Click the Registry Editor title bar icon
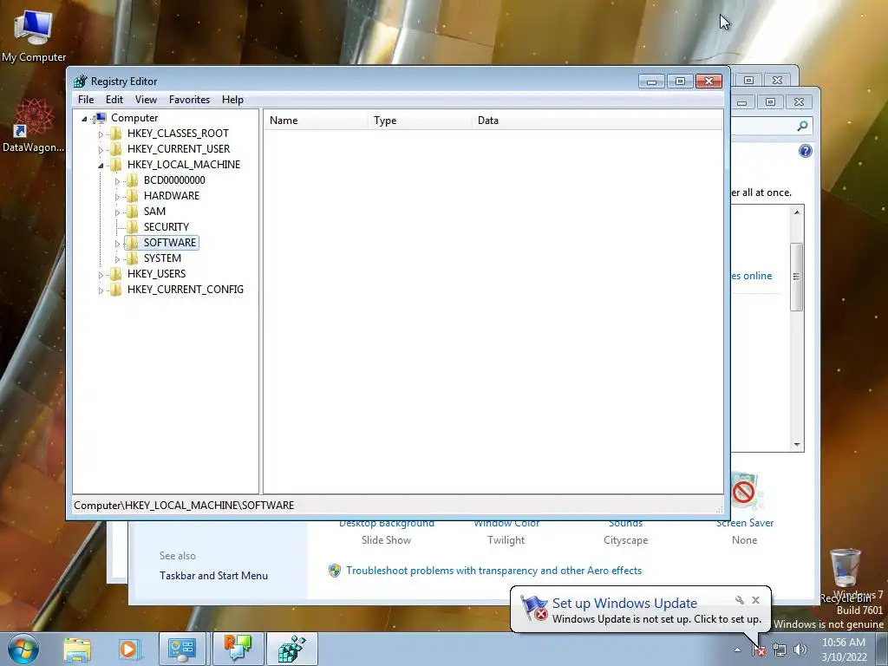Viewport: 888px width, 666px height. coord(81,81)
